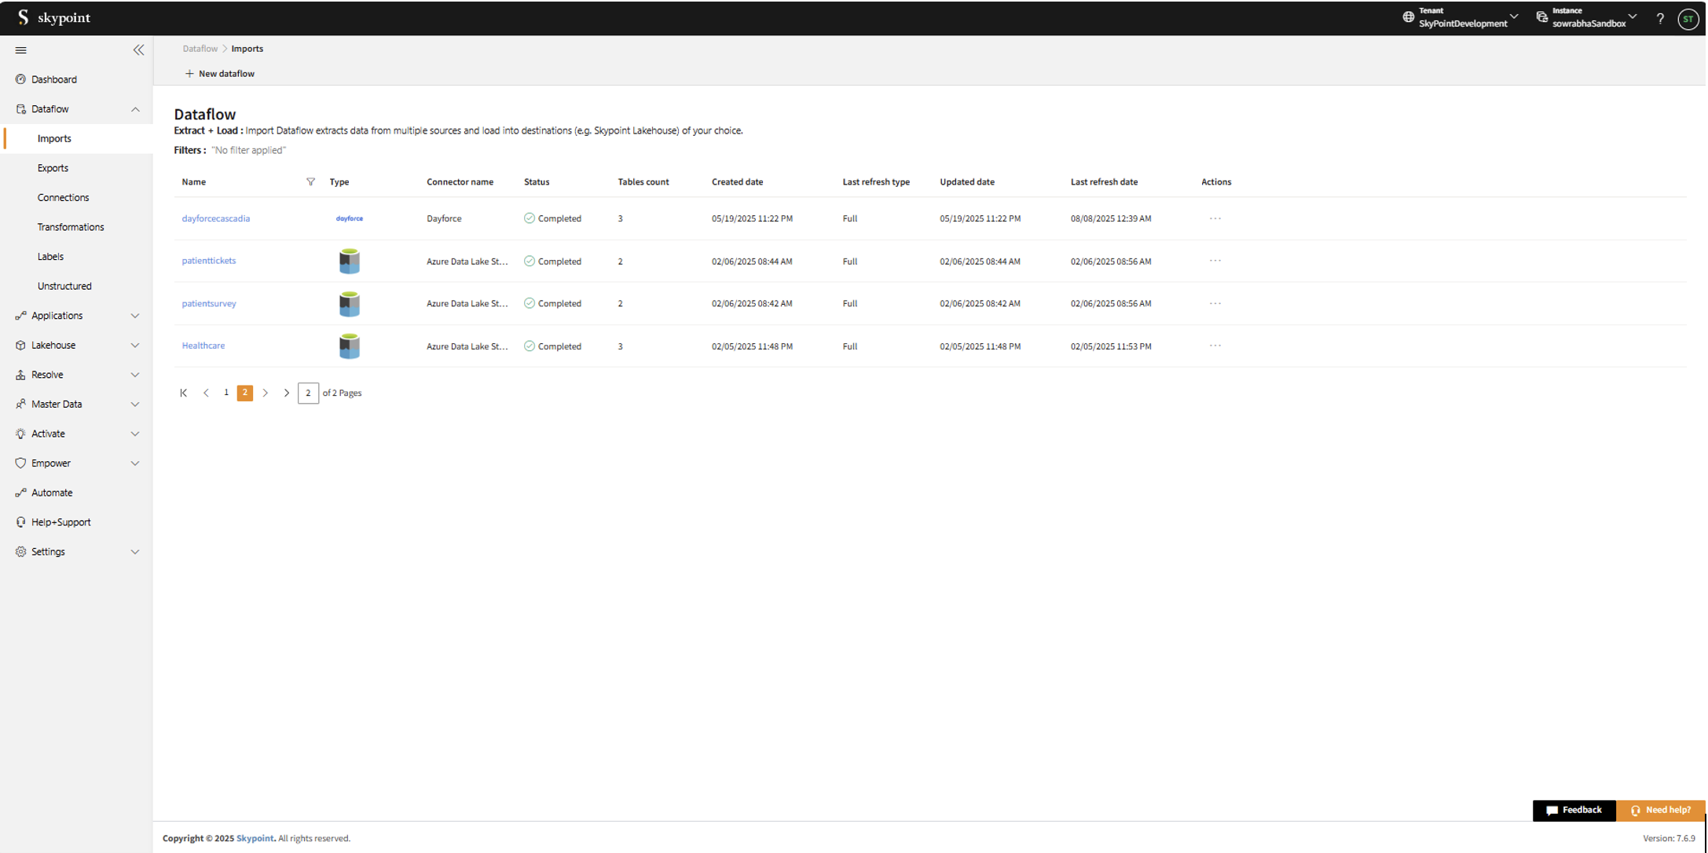Open actions ellipsis for Healthcare row

pyautogui.click(x=1215, y=346)
